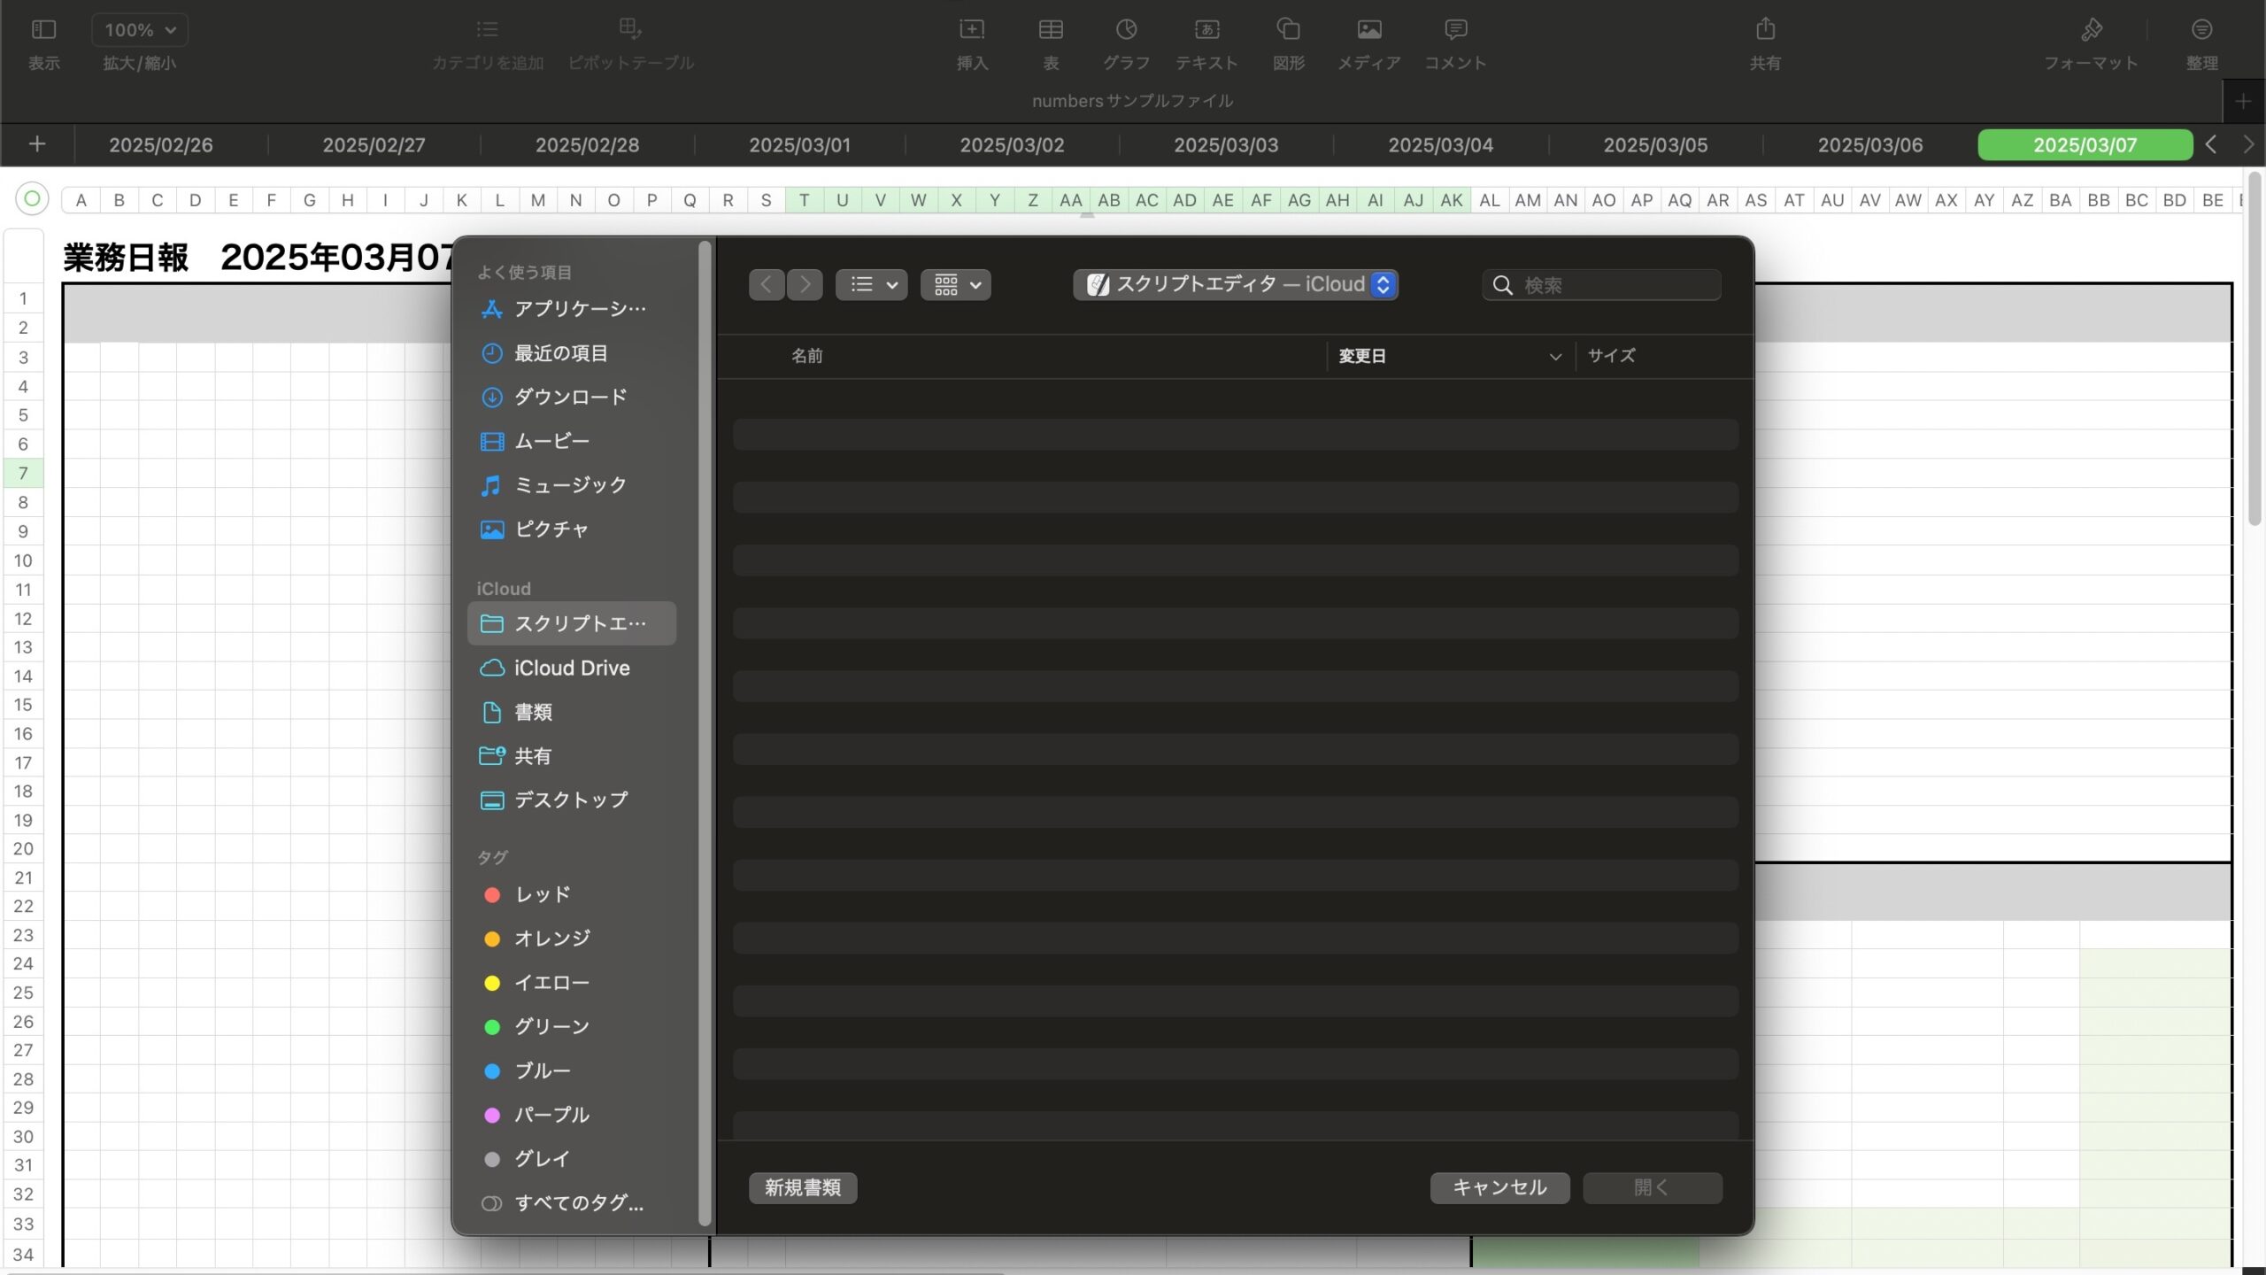Image resolution: width=2266 pixels, height=1275 pixels.
Task: Switch to sheet tab 2025/02/26
Action: [x=161, y=145]
